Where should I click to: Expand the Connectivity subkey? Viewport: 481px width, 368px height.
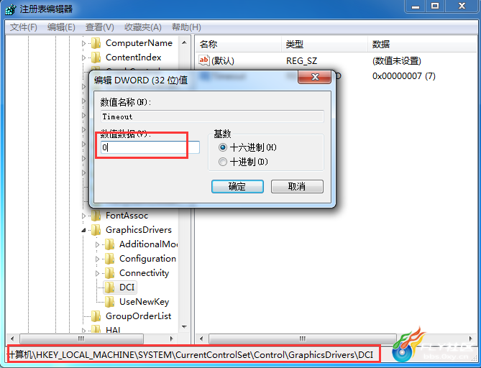coord(97,273)
